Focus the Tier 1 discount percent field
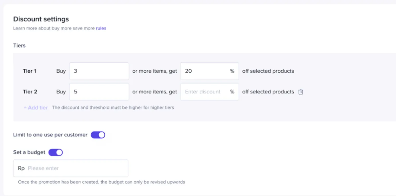 (x=210, y=71)
